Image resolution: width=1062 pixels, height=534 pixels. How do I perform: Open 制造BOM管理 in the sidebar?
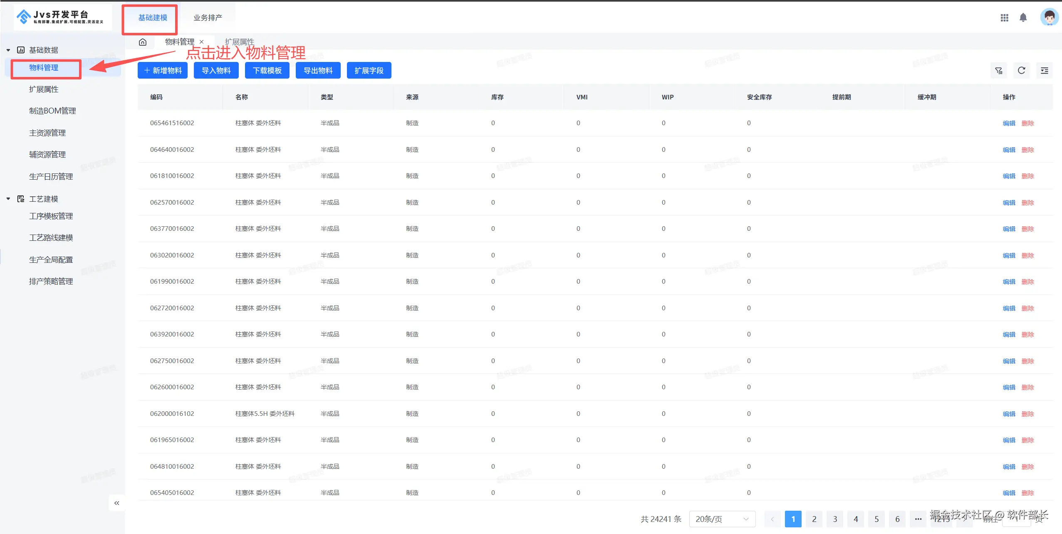52,111
